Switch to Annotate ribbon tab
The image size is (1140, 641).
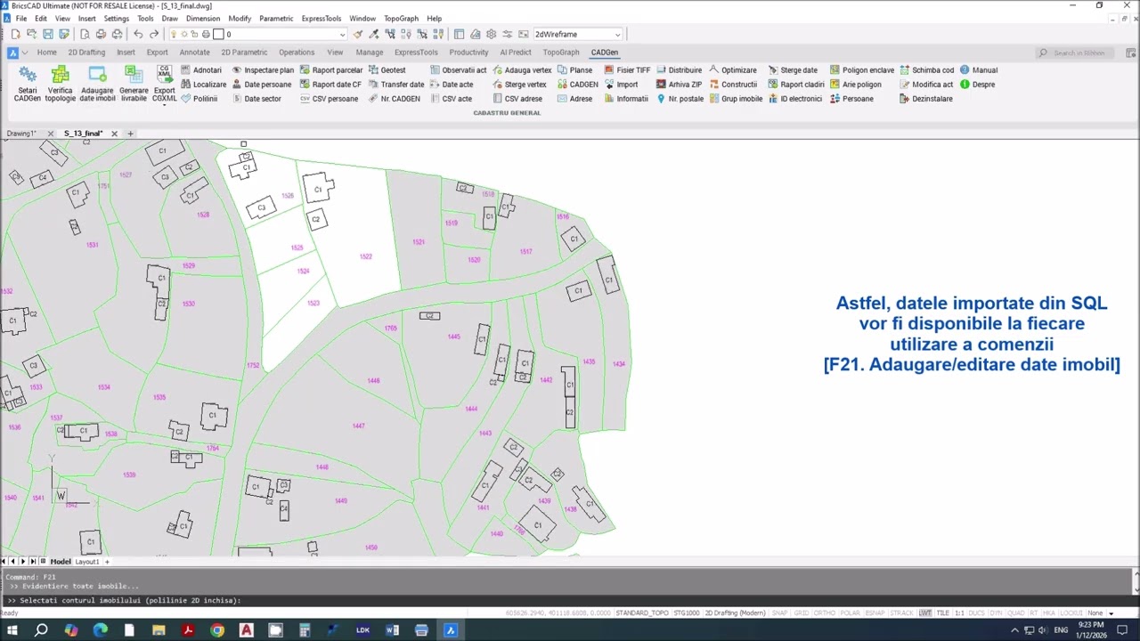(194, 53)
